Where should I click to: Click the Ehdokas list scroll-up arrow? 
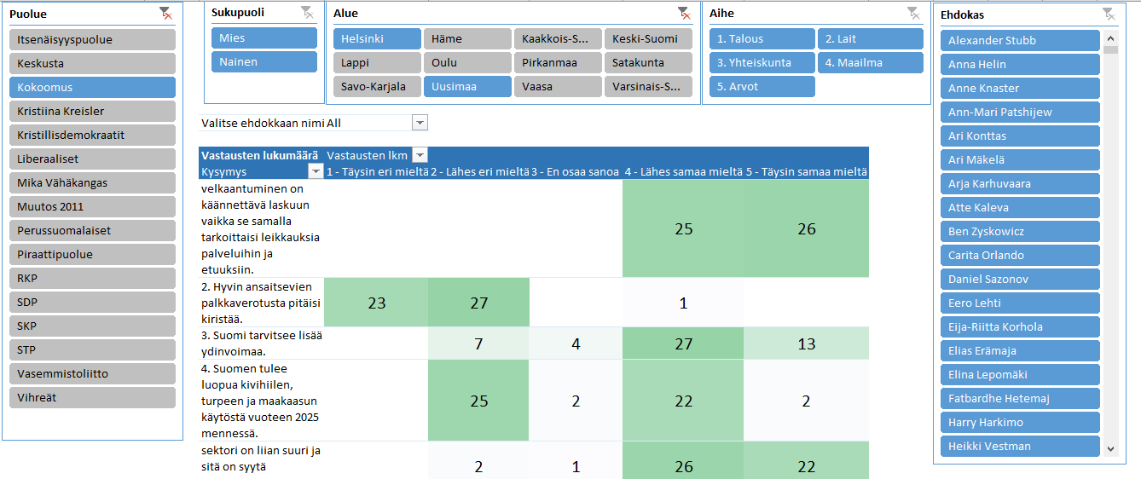pyautogui.click(x=1110, y=38)
